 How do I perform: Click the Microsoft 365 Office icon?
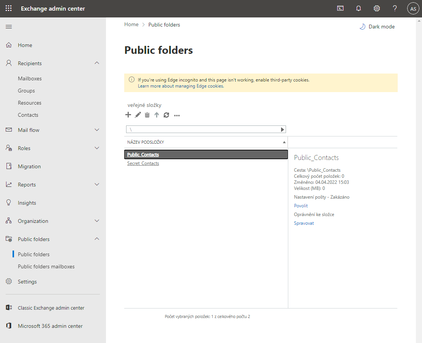[x=9, y=326]
